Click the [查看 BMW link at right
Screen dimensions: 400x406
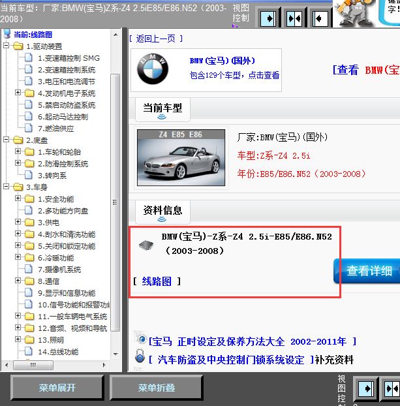pyautogui.click(x=366, y=70)
